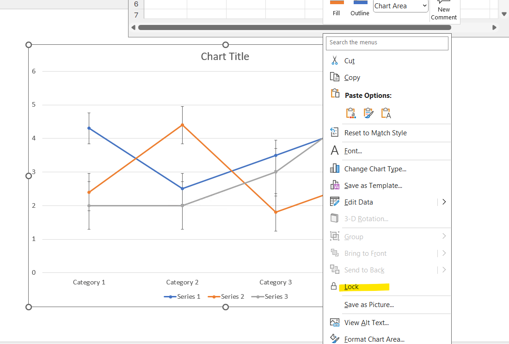Select the Keep Text Only paste icon
This screenshot has height=344, width=509.
tap(386, 112)
